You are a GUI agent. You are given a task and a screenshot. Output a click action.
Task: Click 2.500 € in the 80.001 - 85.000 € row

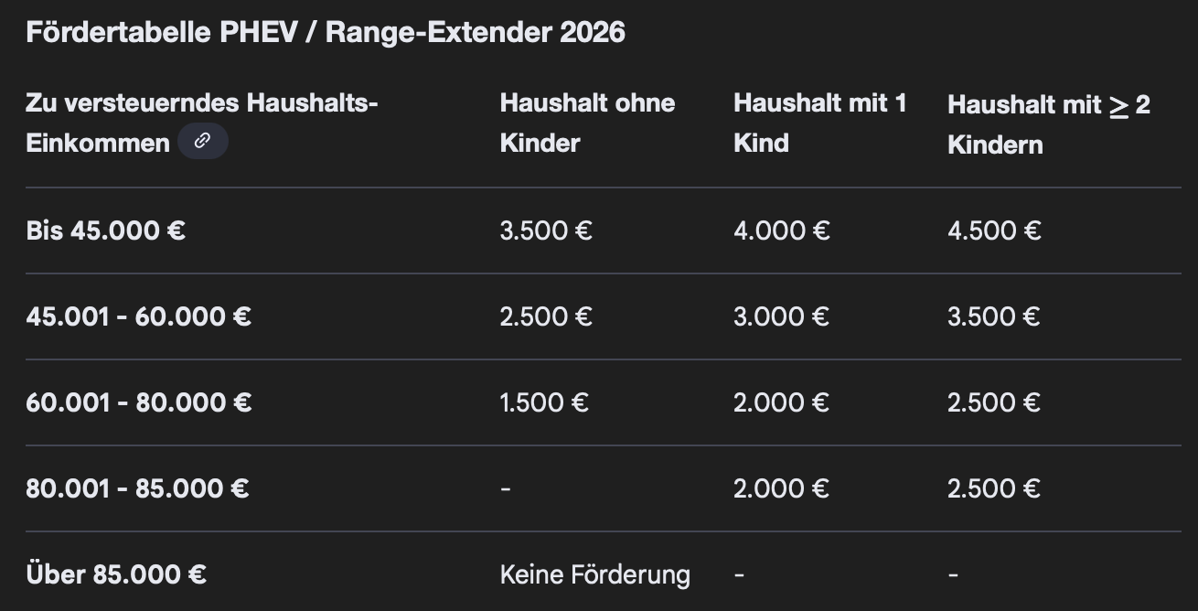[994, 488]
